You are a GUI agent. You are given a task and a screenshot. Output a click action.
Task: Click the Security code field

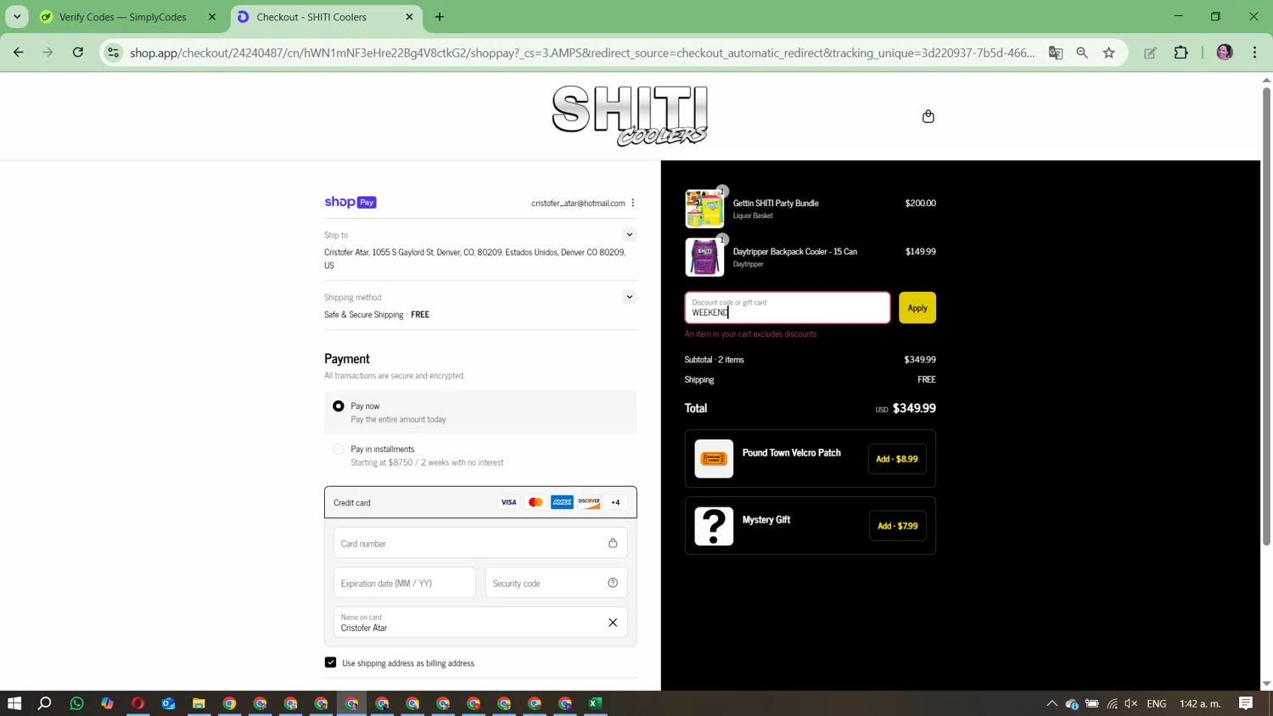(x=556, y=583)
